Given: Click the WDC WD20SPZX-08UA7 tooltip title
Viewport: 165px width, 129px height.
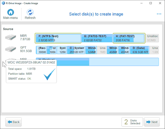Looking at the screenshot, I should (x=31, y=62).
